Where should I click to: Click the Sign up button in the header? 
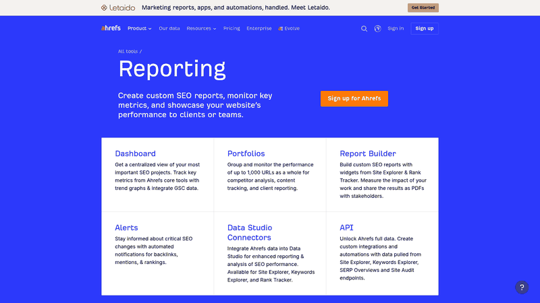pos(425,28)
